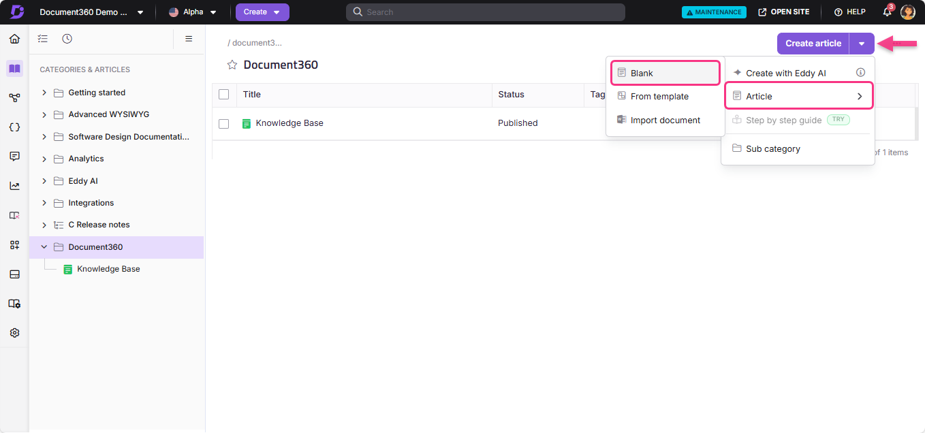The width and height of the screenshot is (925, 433).
Task: Open the Drive icon in left rail
Action: click(14, 274)
